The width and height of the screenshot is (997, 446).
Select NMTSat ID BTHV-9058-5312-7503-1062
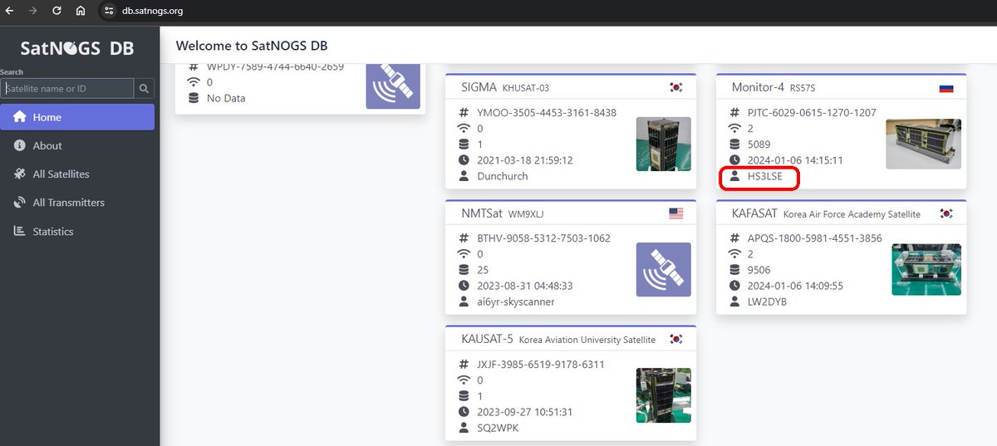pyautogui.click(x=543, y=238)
